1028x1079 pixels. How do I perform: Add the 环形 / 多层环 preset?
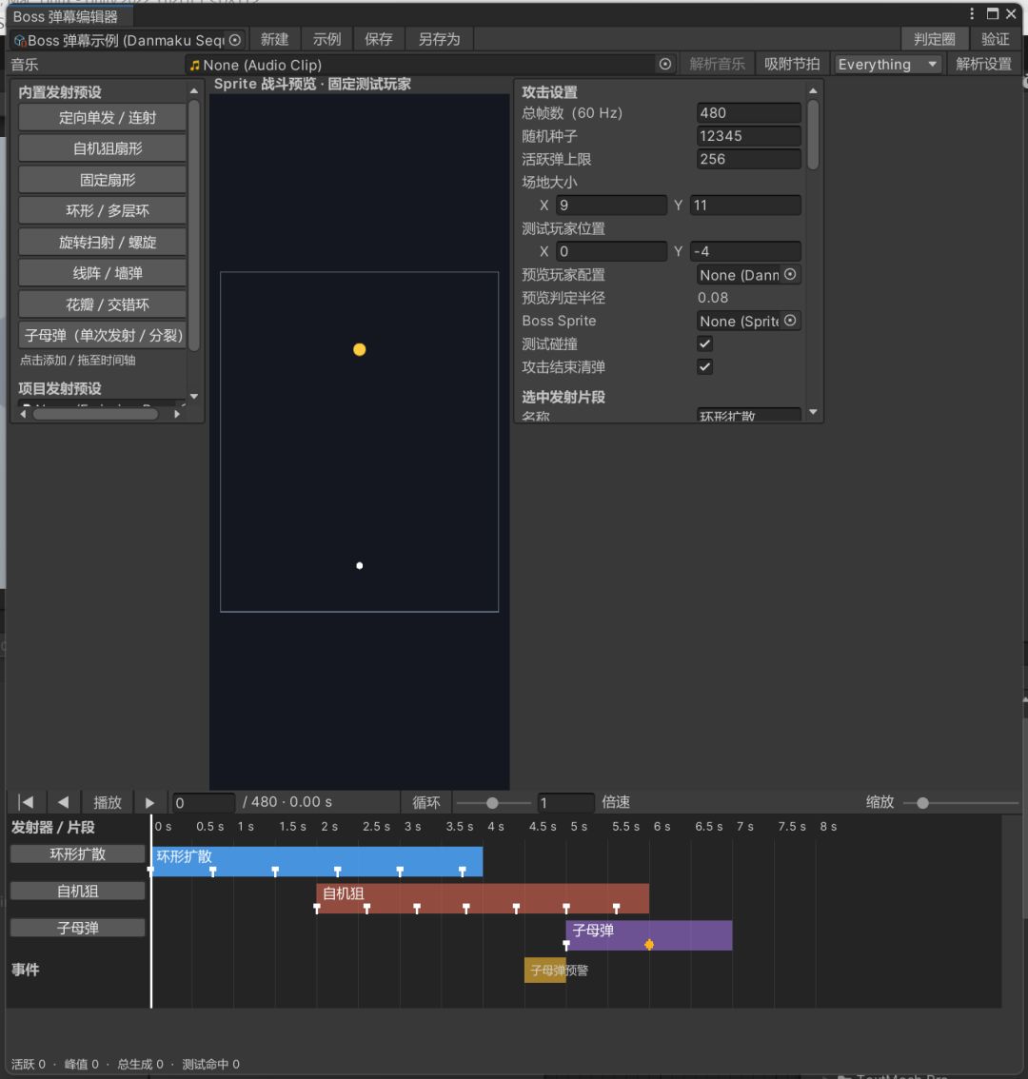[102, 210]
